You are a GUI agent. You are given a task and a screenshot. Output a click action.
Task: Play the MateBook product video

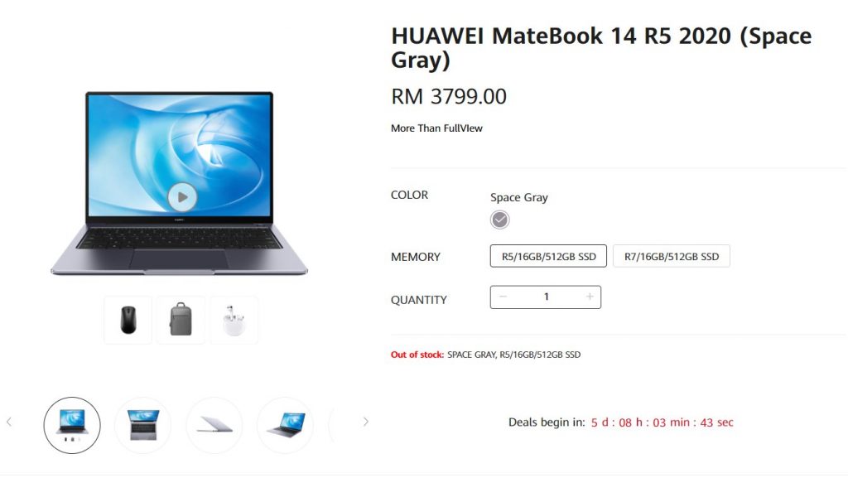click(x=182, y=197)
